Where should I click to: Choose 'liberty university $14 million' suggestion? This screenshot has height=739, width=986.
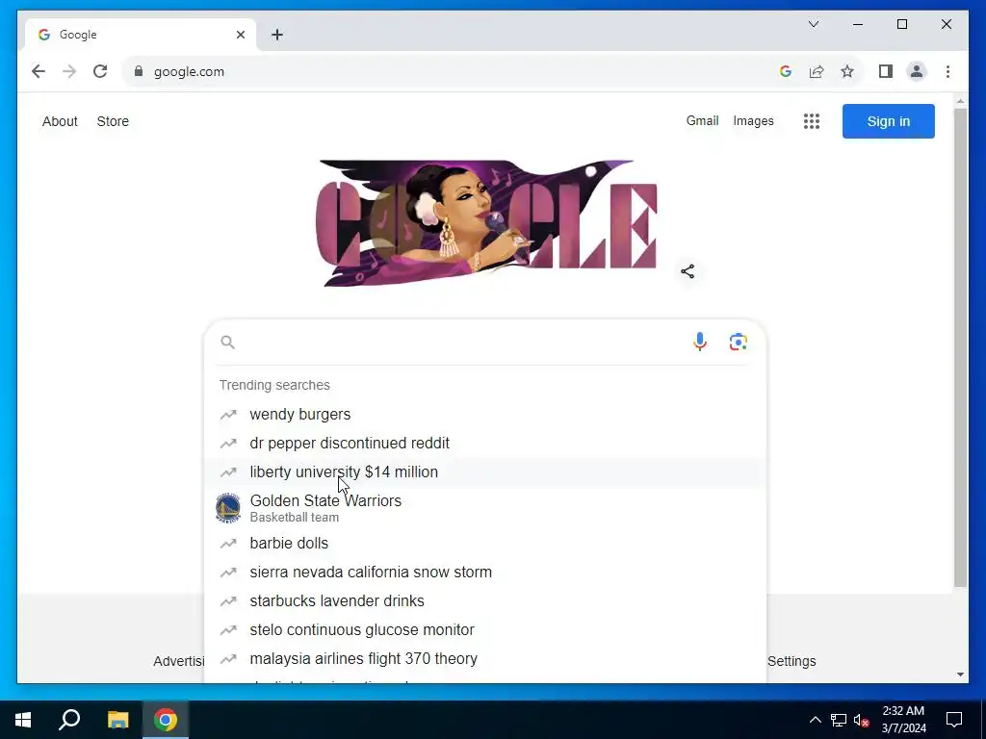[x=485, y=471]
